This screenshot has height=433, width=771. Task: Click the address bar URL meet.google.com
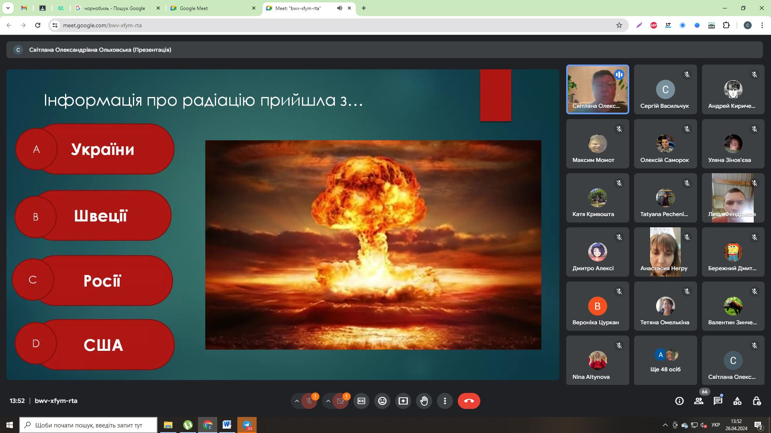point(102,25)
